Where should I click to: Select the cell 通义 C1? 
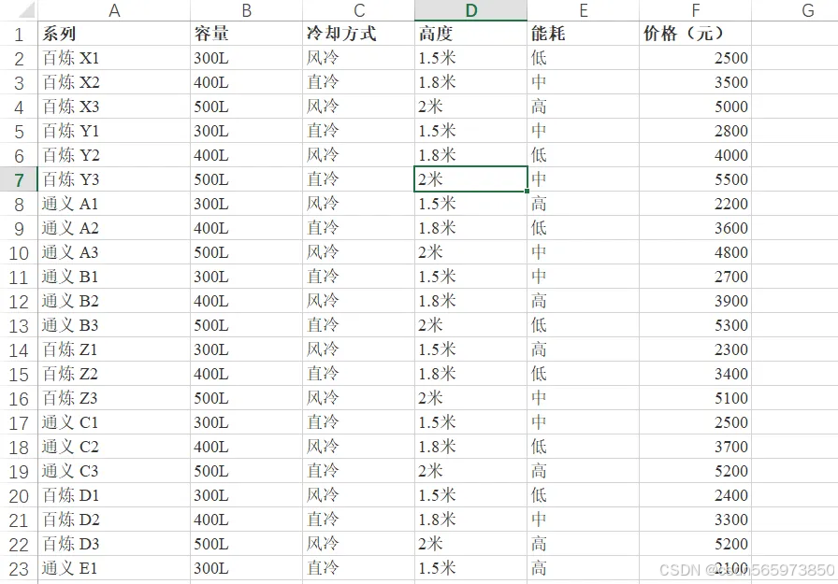tap(114, 422)
